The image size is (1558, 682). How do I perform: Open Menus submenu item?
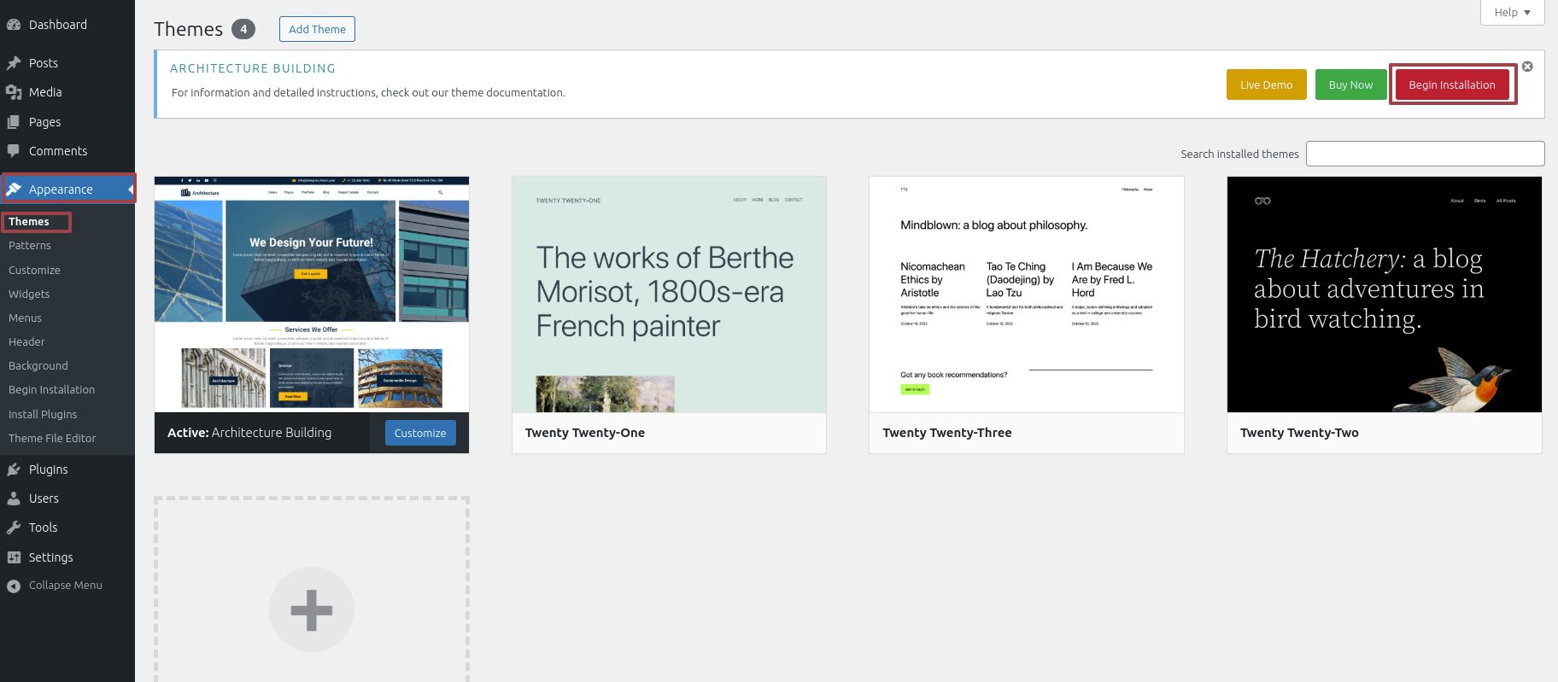pos(25,318)
